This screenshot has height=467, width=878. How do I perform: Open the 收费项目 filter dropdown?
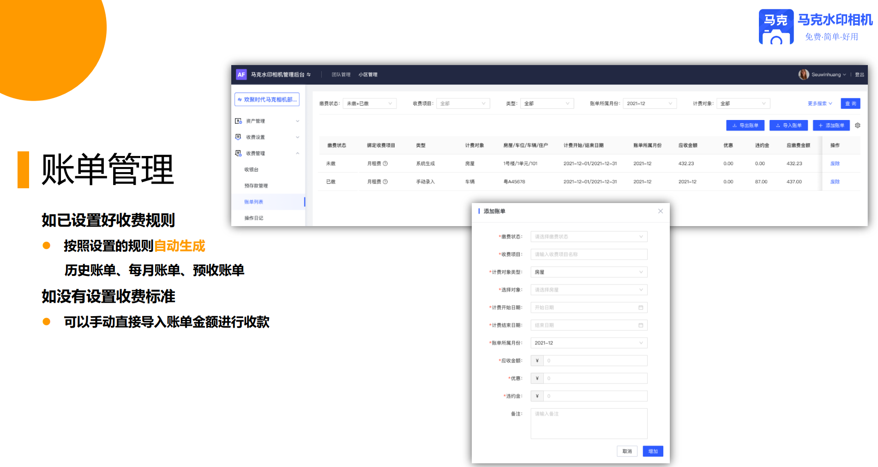[x=463, y=103]
